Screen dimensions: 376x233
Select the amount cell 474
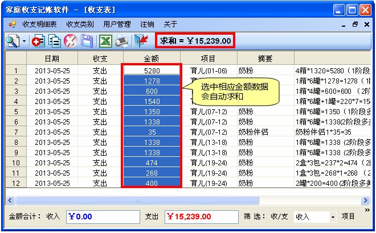tap(152, 163)
